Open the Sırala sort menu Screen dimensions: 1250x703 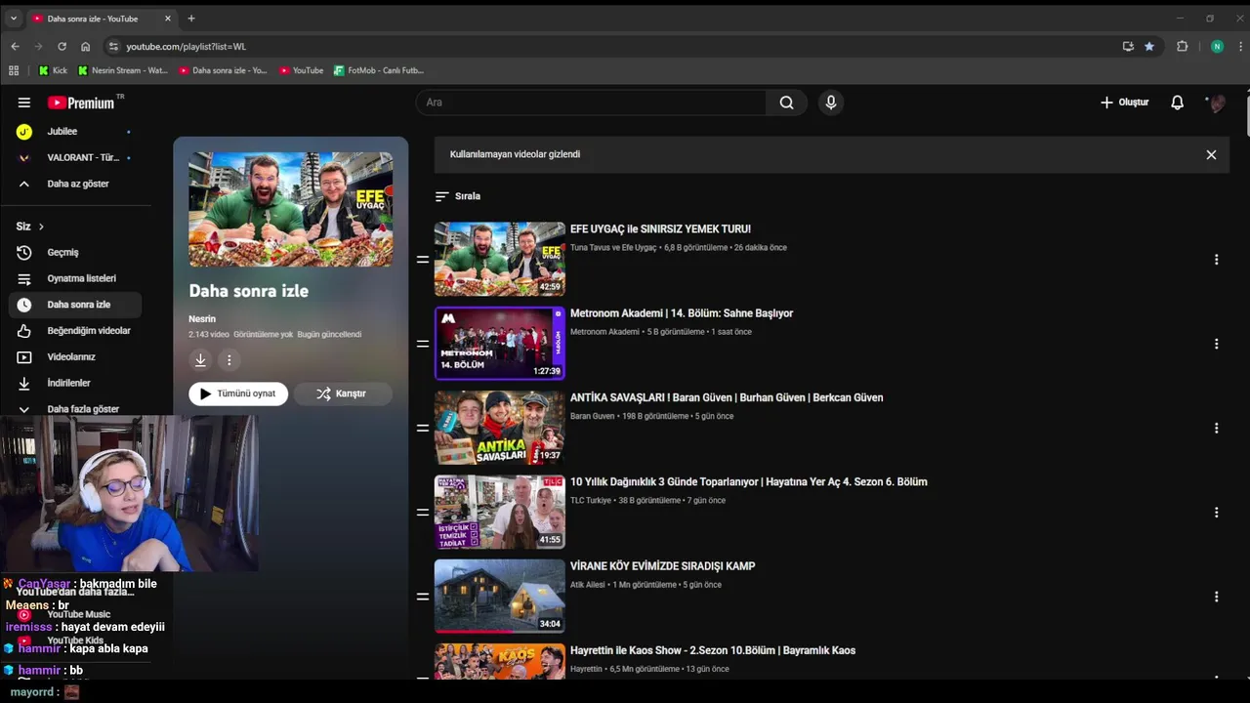pyautogui.click(x=457, y=196)
